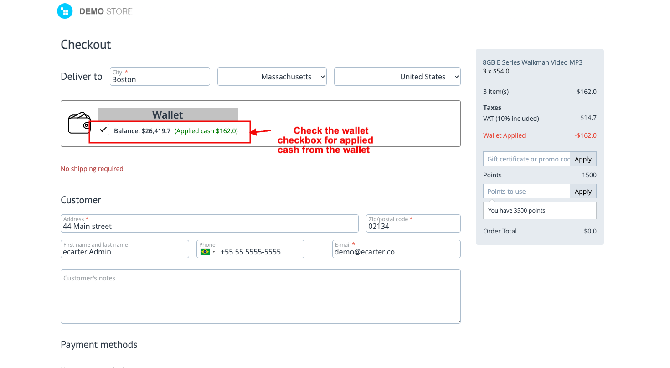Click the Demo Store logo icon
This screenshot has height=368, width=670.
tap(65, 11)
